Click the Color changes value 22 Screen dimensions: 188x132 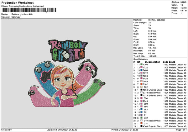pos(149,23)
